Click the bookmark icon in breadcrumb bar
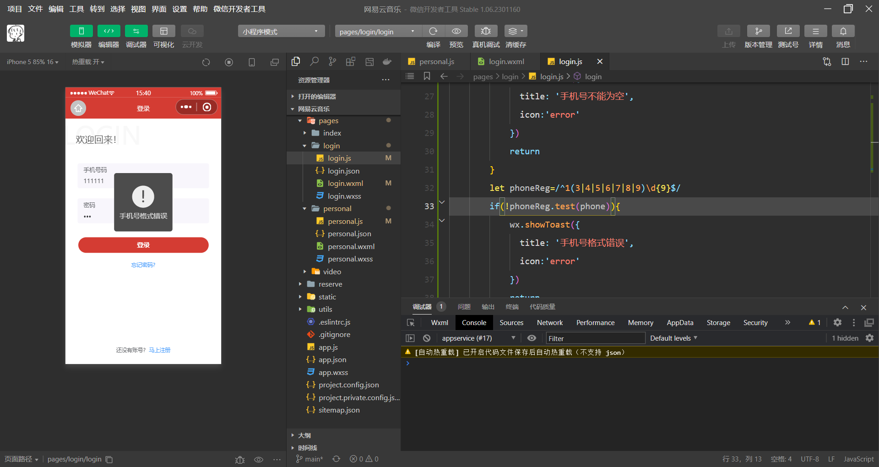 [x=427, y=76]
